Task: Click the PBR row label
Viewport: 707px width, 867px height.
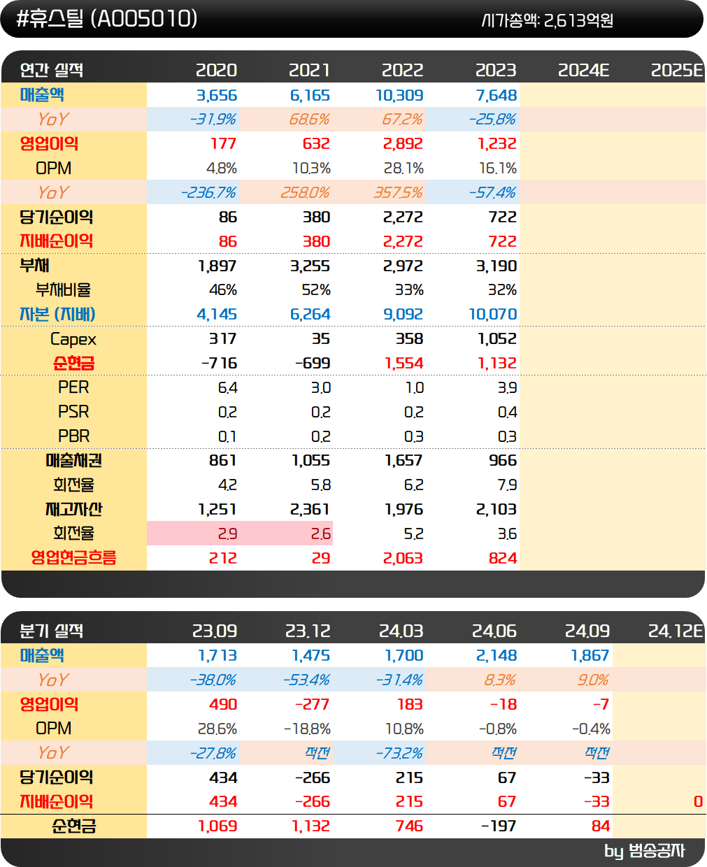Action: pos(73,436)
